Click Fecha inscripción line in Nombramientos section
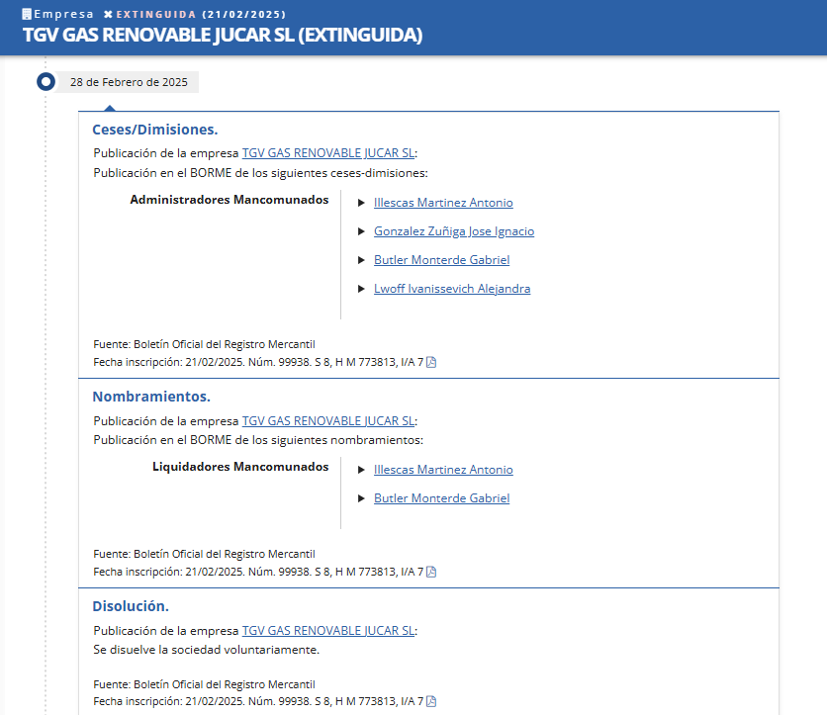 (258, 572)
